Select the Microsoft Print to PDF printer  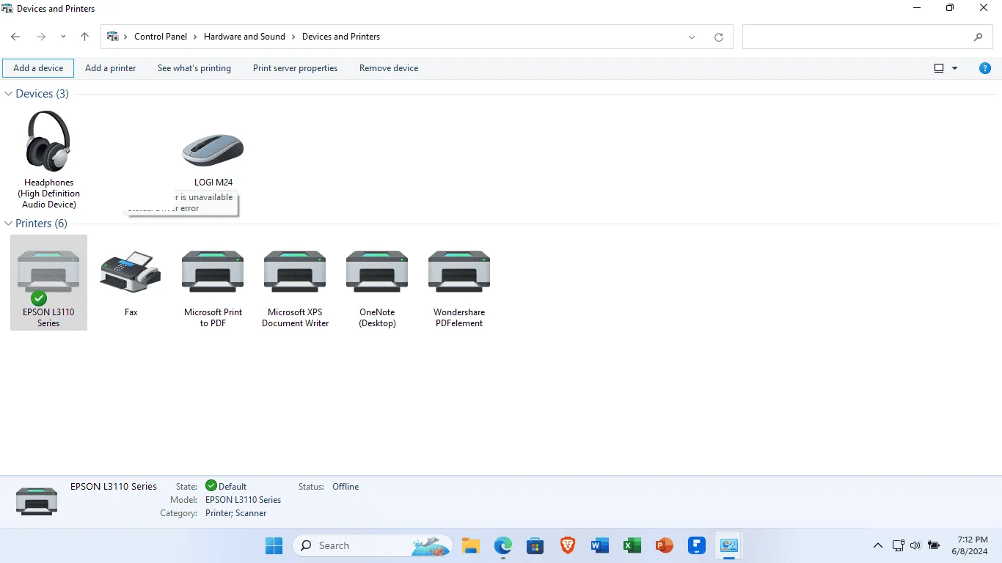(213, 272)
